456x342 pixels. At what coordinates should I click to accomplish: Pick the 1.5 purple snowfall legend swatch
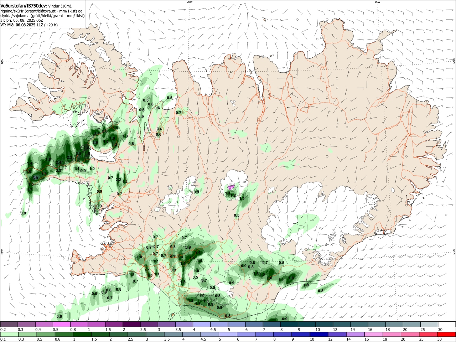[114, 324]
